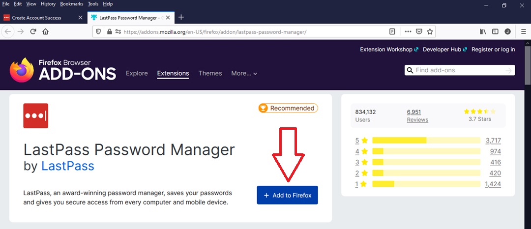Open the 3,717 five-star count
The height and width of the screenshot is (229, 531).
pos(493,141)
